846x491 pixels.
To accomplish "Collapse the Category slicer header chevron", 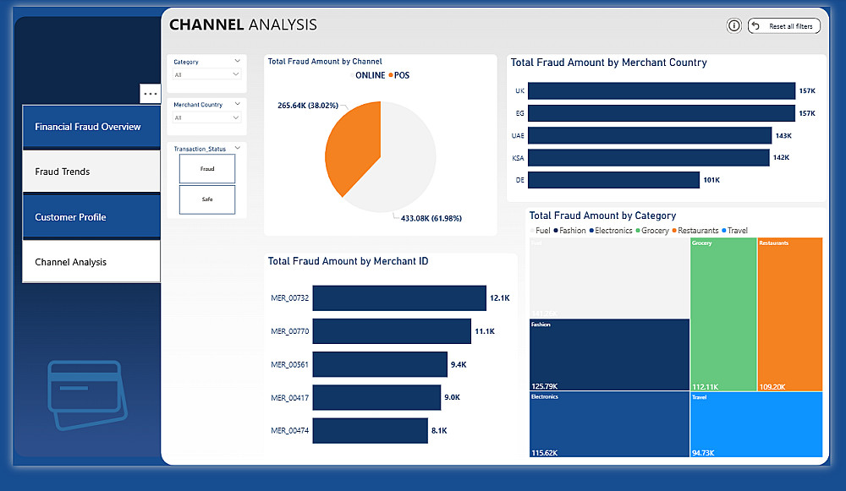I will [x=237, y=61].
